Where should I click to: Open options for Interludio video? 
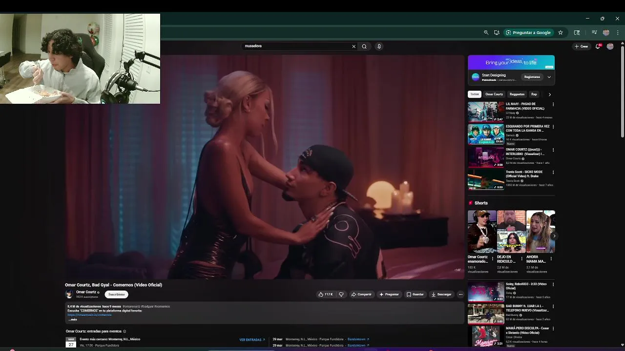[x=553, y=150]
